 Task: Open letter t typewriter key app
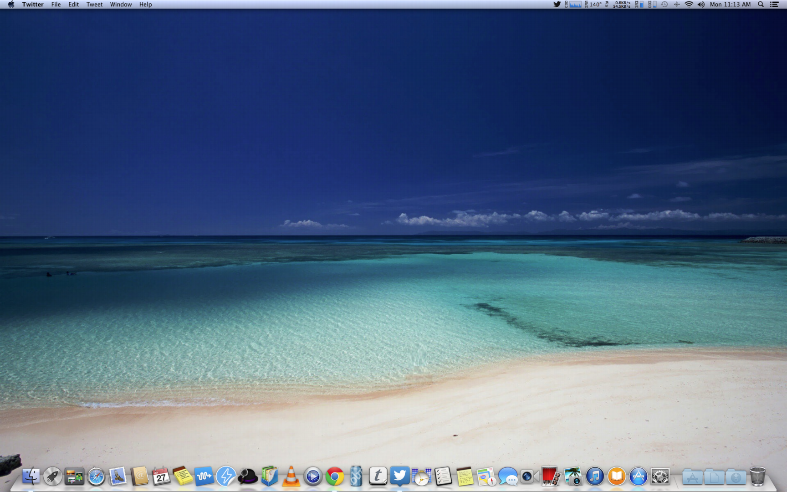(x=378, y=476)
